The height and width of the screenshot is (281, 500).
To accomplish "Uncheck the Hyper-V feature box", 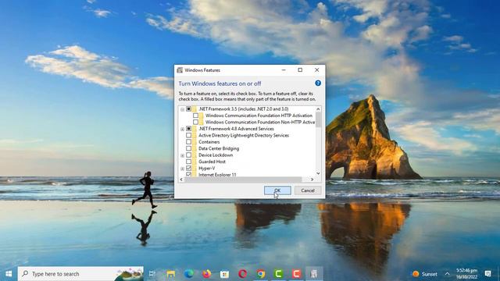I will click(x=188, y=169).
